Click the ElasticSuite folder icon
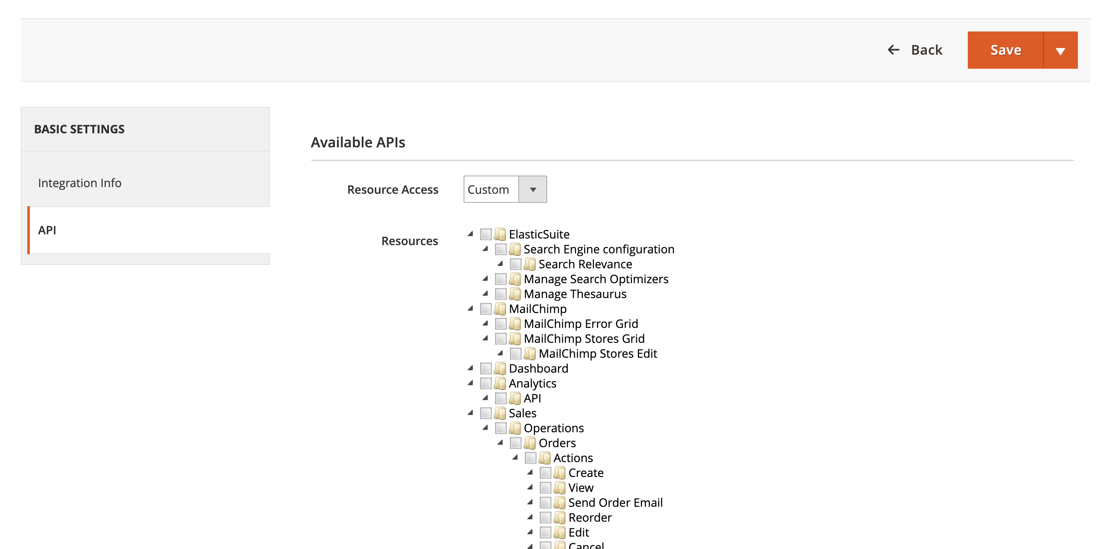The height and width of the screenshot is (549, 1111). tap(500, 234)
